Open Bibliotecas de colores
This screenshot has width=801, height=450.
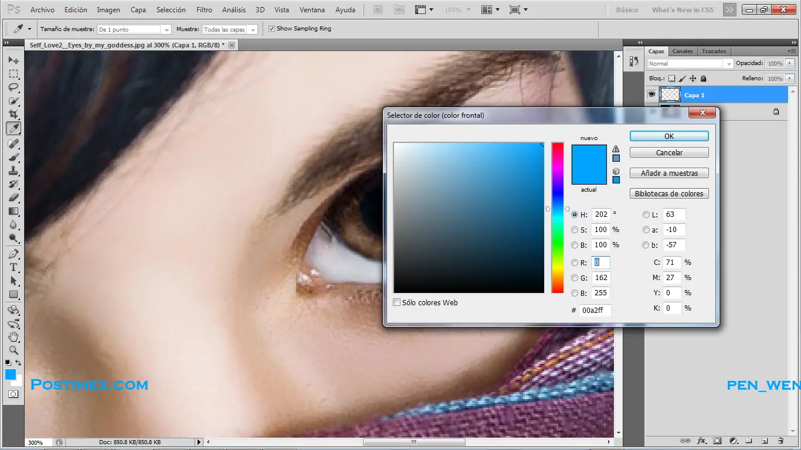669,193
